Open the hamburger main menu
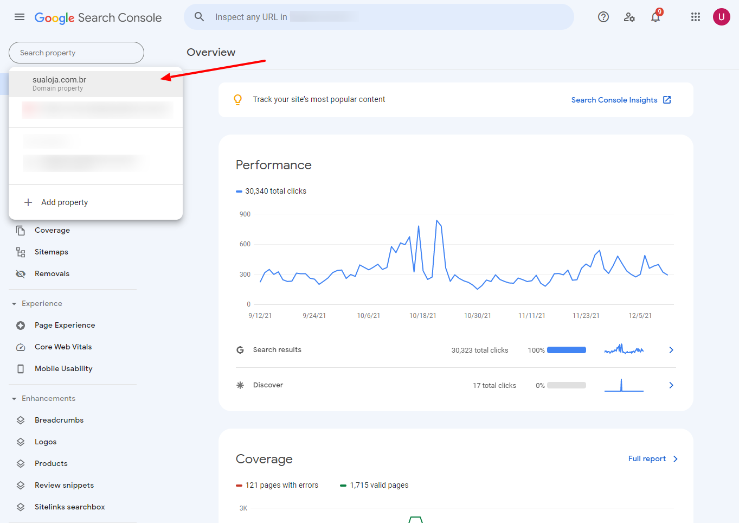Image resolution: width=739 pixels, height=523 pixels. [x=20, y=17]
